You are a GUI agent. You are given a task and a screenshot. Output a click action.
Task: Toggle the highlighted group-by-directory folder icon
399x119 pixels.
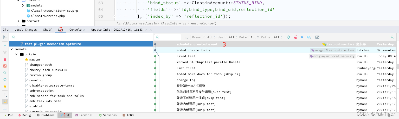tap(5, 102)
